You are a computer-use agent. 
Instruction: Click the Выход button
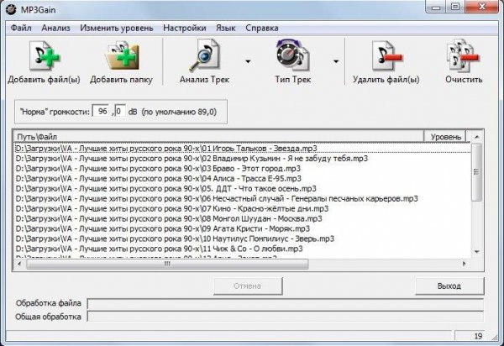pyautogui.click(x=449, y=286)
